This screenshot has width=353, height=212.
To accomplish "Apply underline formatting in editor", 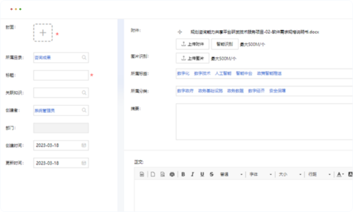I will [202, 174].
